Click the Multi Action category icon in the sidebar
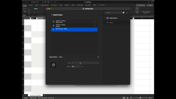 (x=108, y=18)
